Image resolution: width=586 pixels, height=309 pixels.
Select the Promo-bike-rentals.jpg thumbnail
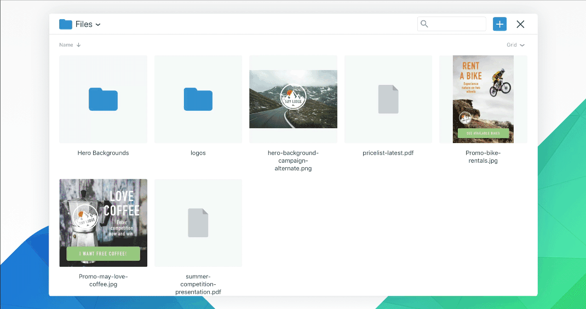483,99
